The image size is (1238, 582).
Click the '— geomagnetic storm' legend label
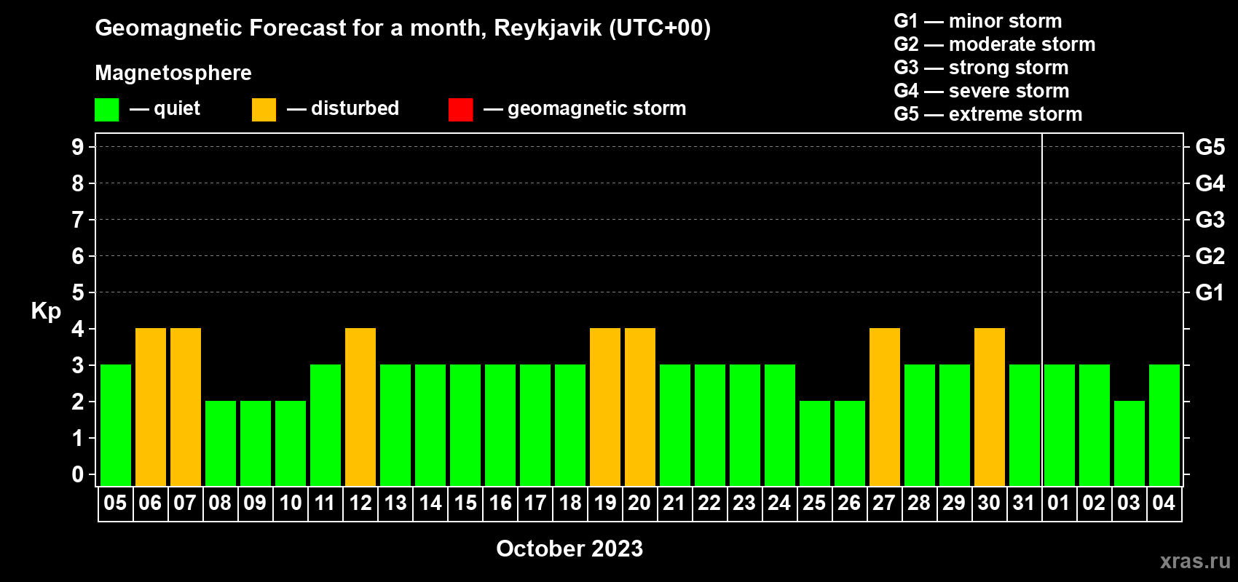coord(585,109)
